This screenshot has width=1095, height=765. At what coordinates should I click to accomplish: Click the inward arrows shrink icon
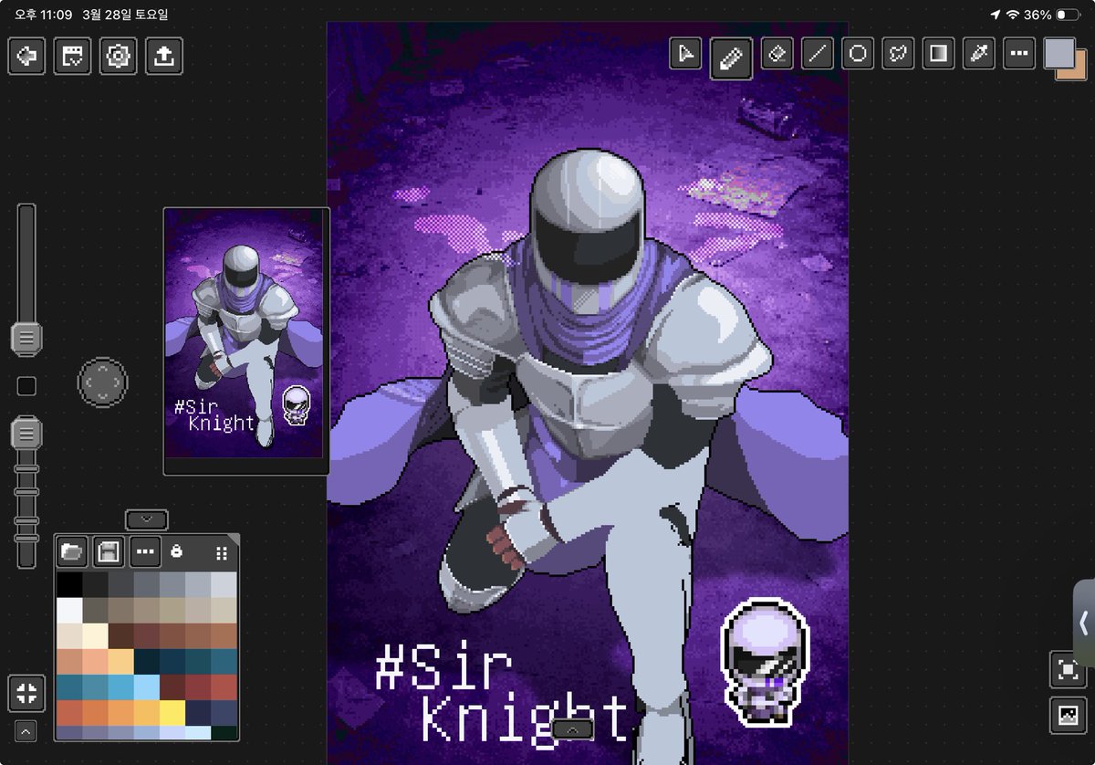click(x=26, y=693)
